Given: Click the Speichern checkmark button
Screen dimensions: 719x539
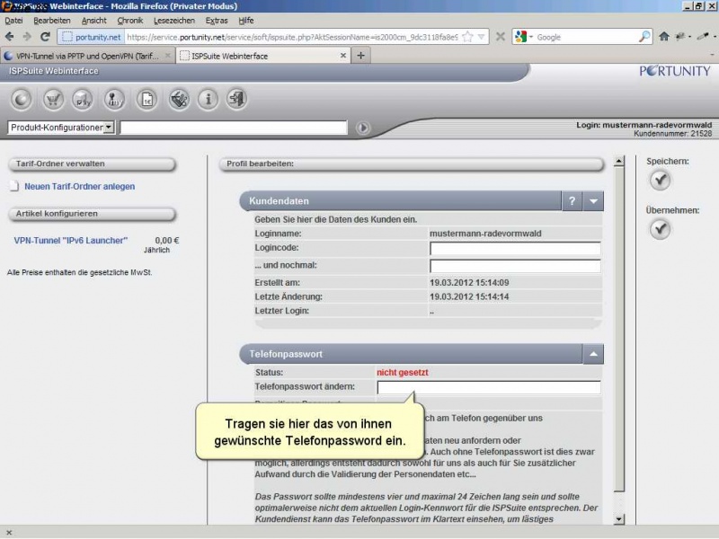Looking at the screenshot, I should click(661, 181).
